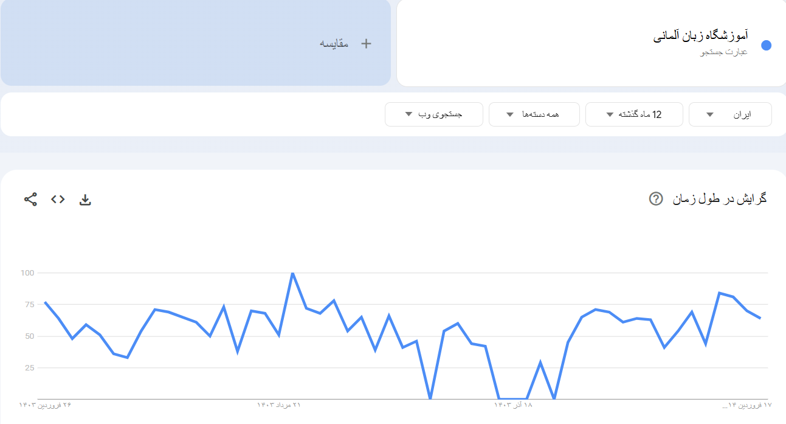Click the last data point at the line's right end
The width and height of the screenshot is (786, 424).
point(760,318)
